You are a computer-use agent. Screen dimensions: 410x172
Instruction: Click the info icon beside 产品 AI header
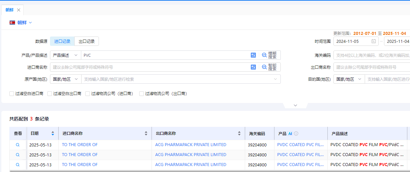(296, 133)
